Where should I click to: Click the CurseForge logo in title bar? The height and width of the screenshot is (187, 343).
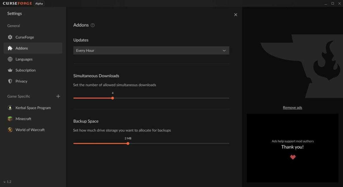click(17, 3)
